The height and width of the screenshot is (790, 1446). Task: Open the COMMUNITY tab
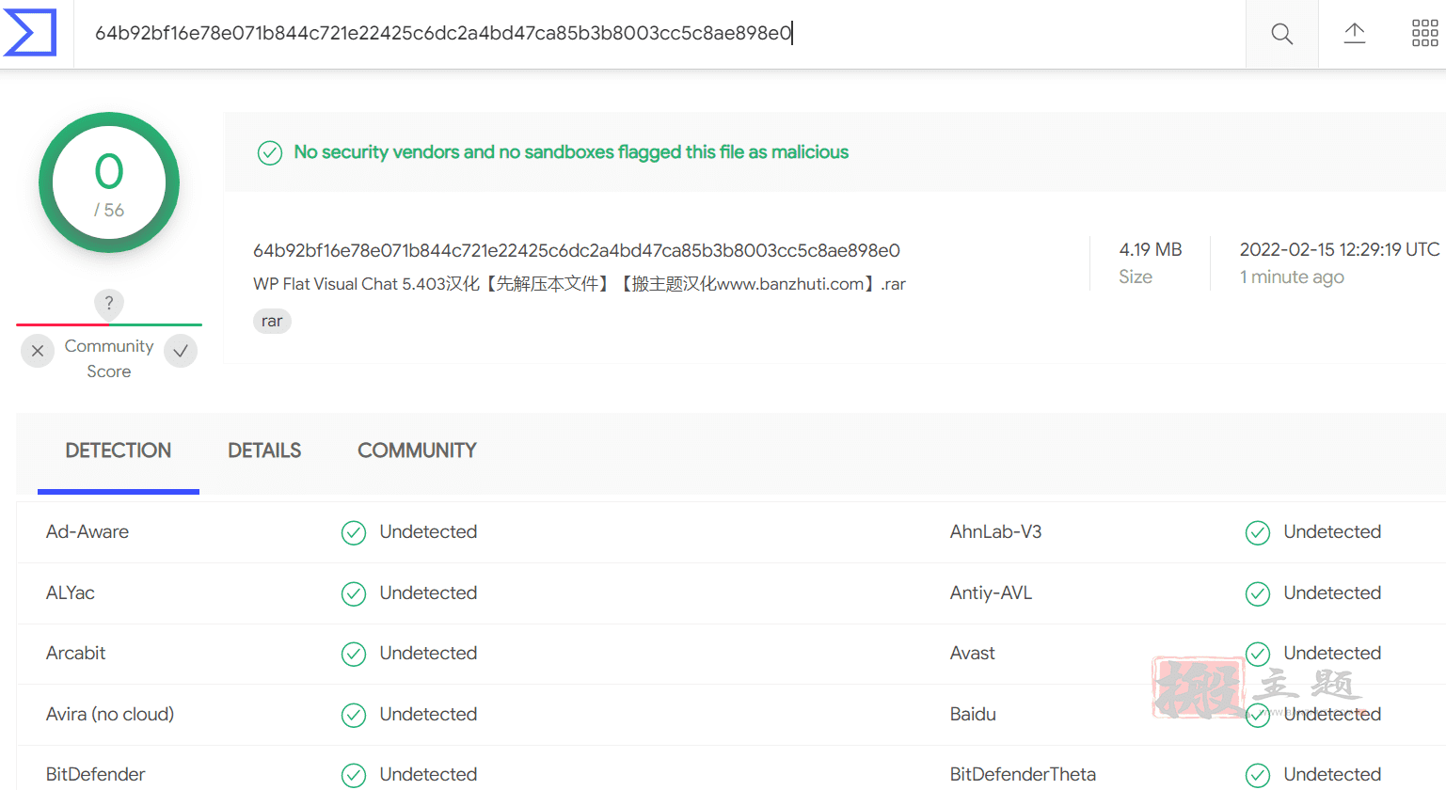(x=417, y=450)
